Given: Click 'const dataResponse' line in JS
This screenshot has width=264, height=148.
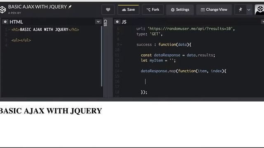Looking at the screenshot, I should [x=178, y=55].
